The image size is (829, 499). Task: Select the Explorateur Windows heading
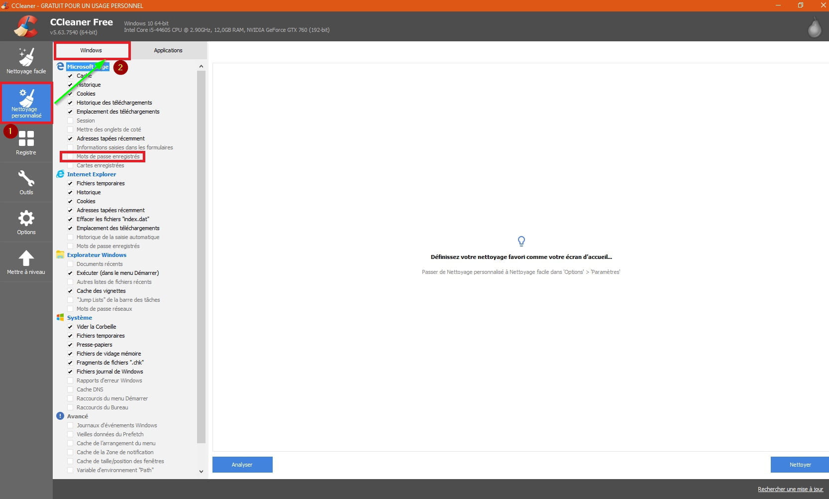click(x=97, y=255)
